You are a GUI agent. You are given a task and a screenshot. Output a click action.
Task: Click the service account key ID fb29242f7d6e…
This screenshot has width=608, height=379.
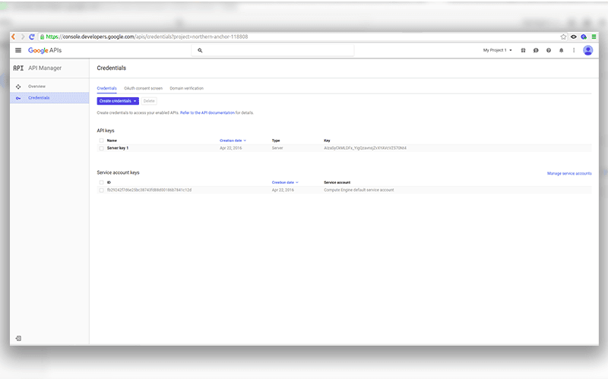(x=149, y=191)
